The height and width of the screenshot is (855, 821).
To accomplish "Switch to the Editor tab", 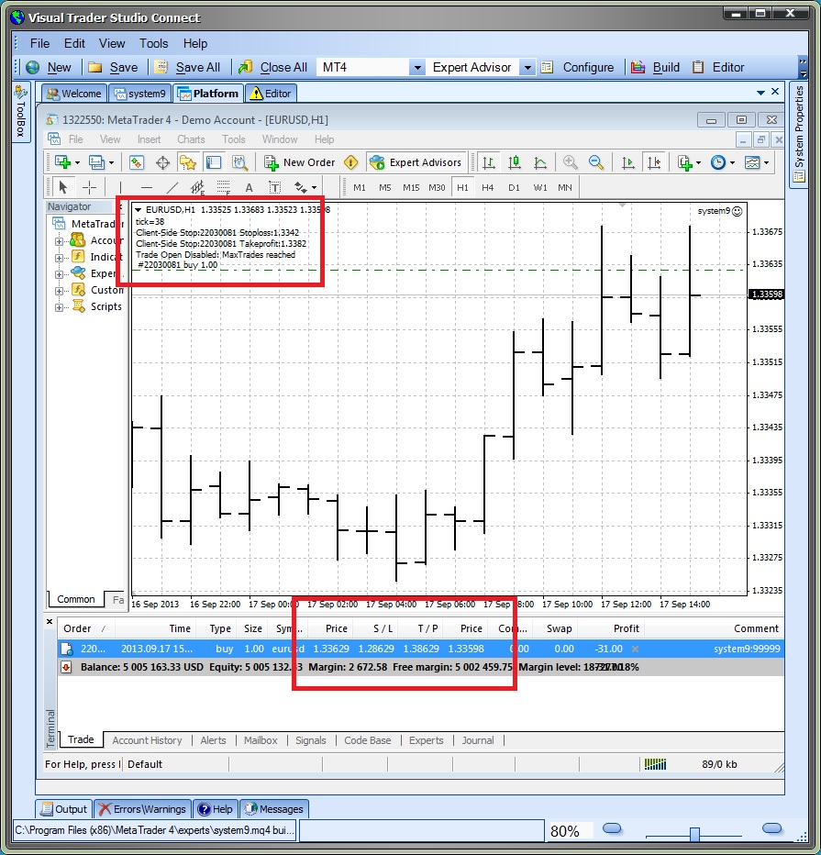I will [x=271, y=94].
